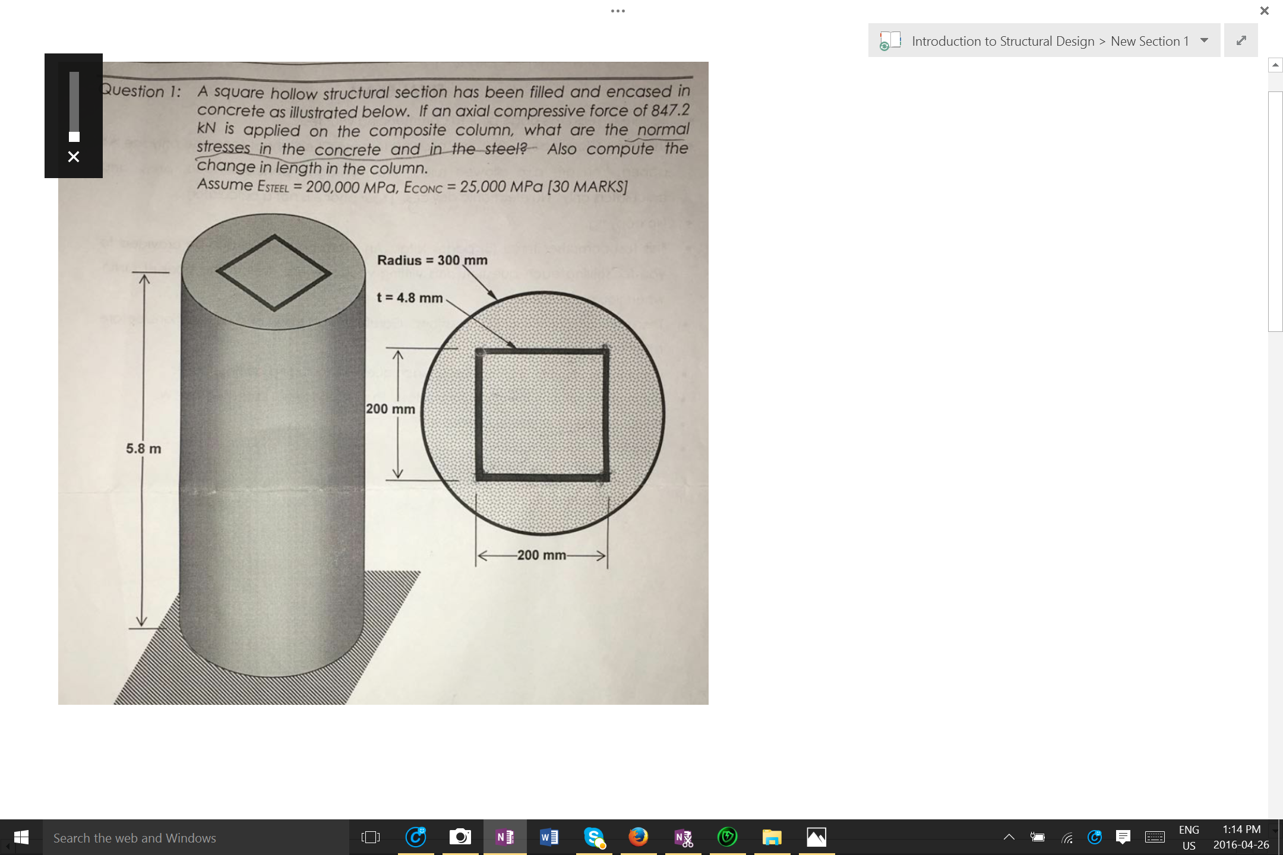Open the green shield security app
The height and width of the screenshot is (855, 1283).
728,837
